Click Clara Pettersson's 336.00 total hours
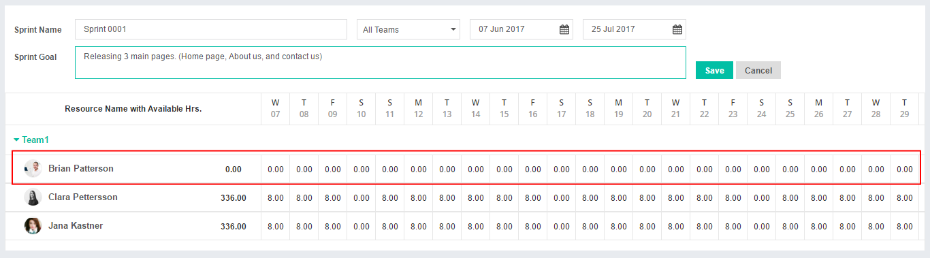 (234, 198)
